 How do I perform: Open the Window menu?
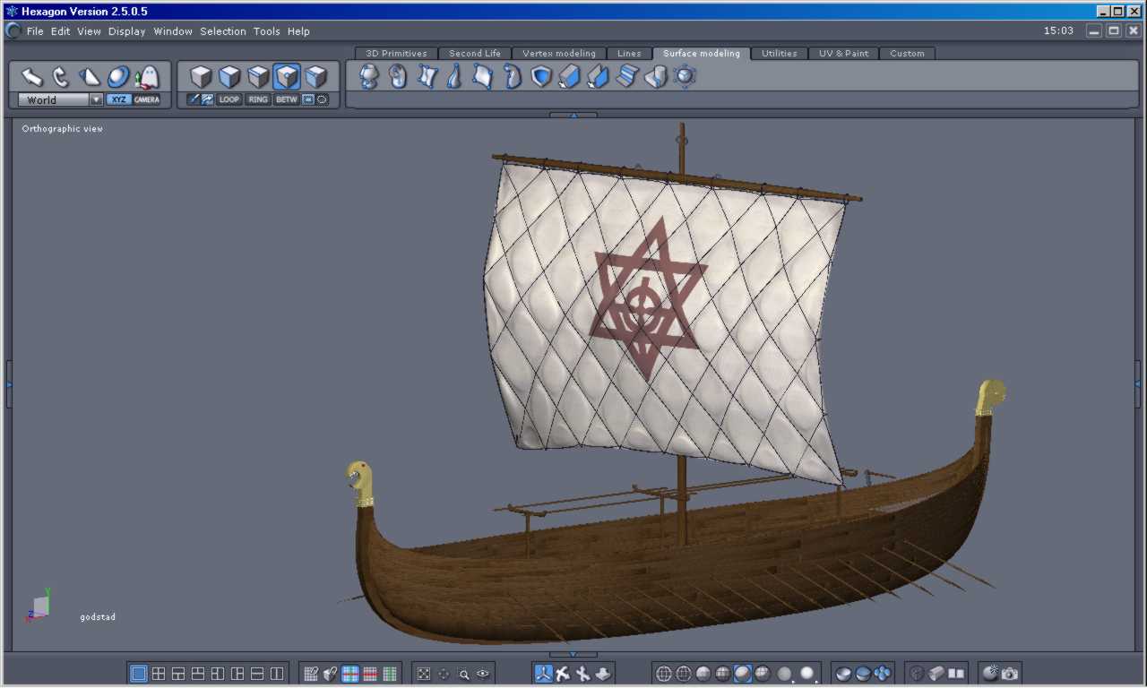pos(173,31)
